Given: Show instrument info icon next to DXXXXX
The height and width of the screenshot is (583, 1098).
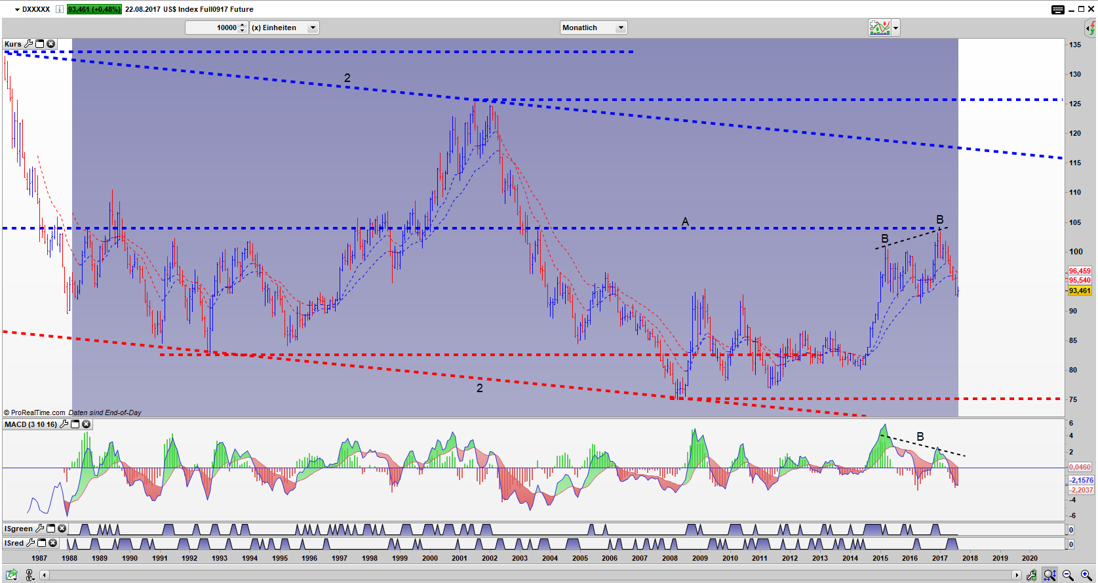Looking at the screenshot, I should (60, 9).
